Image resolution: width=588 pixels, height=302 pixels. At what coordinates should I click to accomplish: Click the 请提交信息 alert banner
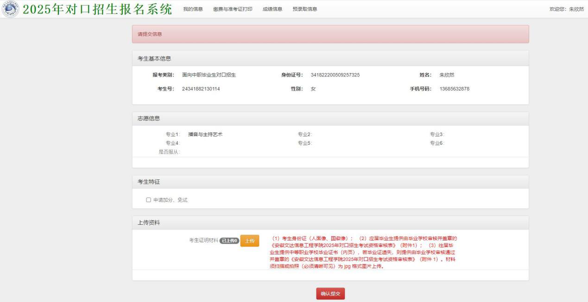pyautogui.click(x=330, y=34)
